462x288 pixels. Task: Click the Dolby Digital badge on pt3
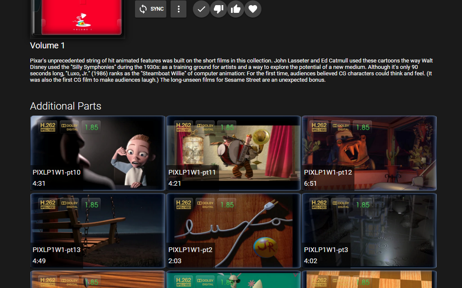click(x=341, y=204)
